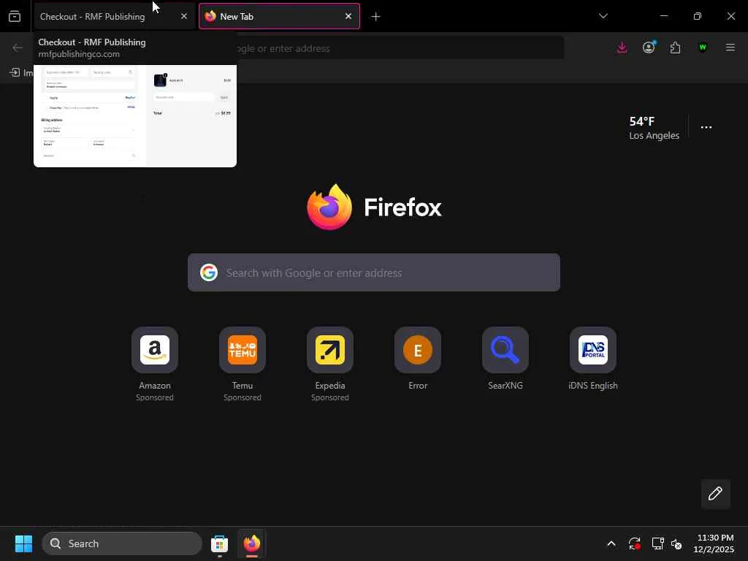Viewport: 748px width, 561px height.
Task: Open the Windows Start menu
Action: pyautogui.click(x=23, y=543)
